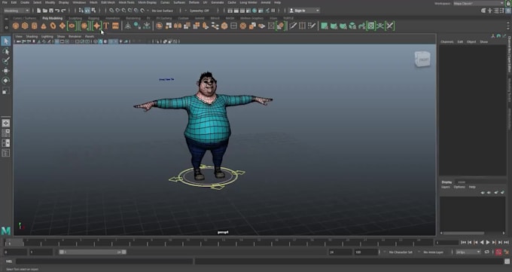The width and height of the screenshot is (512, 272).
Task: Click play backwards button
Action: (482, 243)
